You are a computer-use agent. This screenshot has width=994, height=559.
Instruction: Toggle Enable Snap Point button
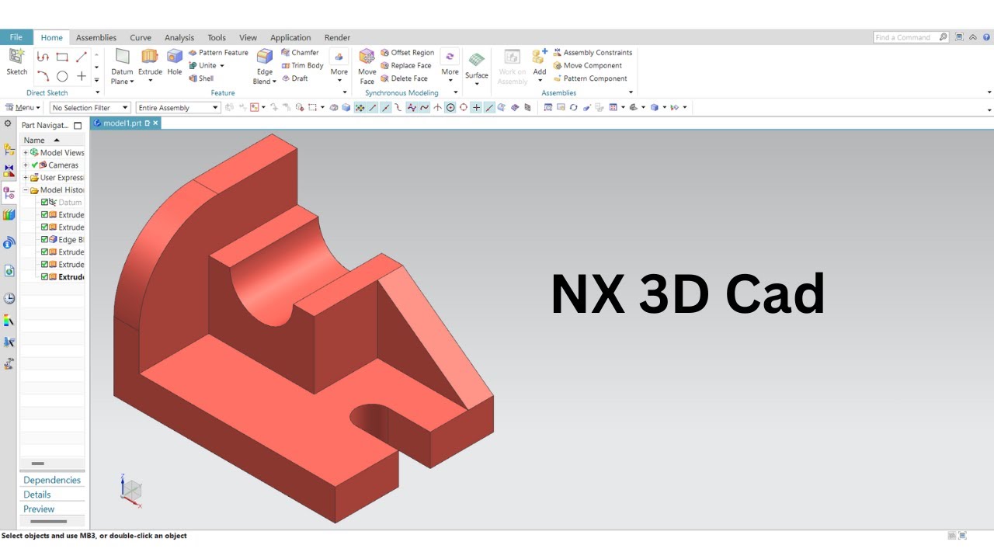point(360,108)
